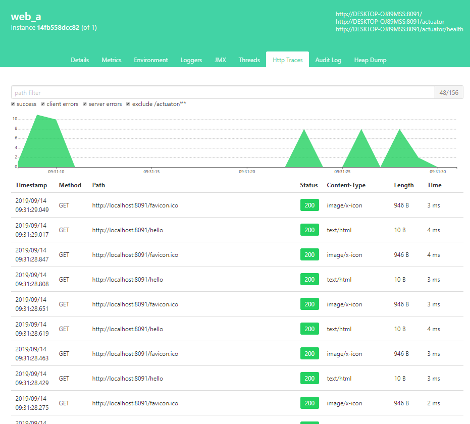Open the DESKTOP-OJ89MSS:8091/ root link

pos(379,14)
